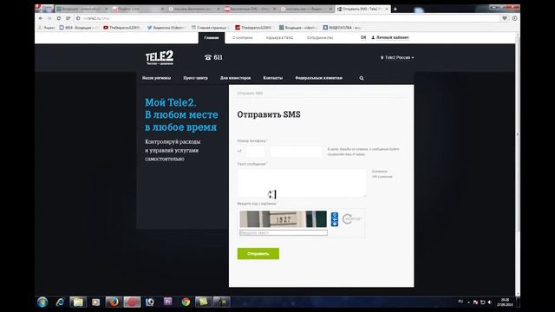Open Карьера в Tele2 menu item
The height and width of the screenshot is (312, 555).
(x=279, y=38)
